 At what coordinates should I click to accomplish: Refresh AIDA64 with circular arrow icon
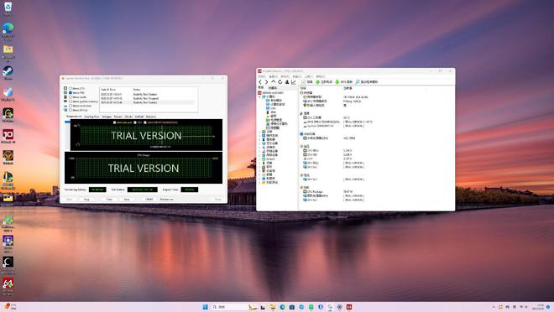click(280, 82)
